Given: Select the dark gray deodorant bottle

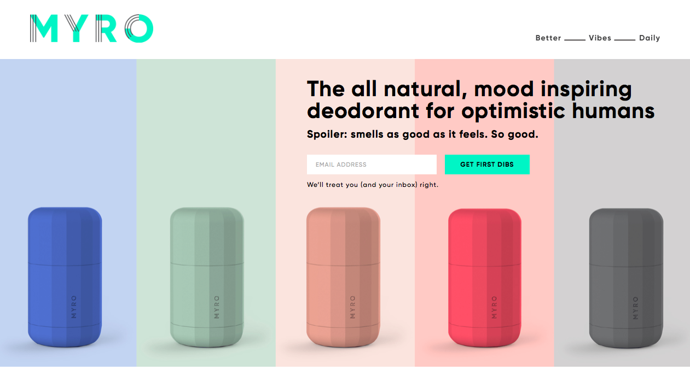Looking at the screenshot, I should [x=626, y=277].
